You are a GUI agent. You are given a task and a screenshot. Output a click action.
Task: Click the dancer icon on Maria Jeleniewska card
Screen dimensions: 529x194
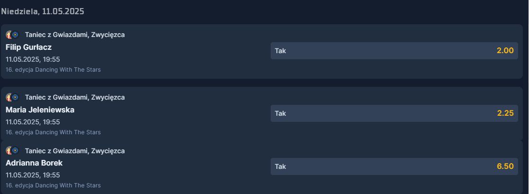coord(9,98)
